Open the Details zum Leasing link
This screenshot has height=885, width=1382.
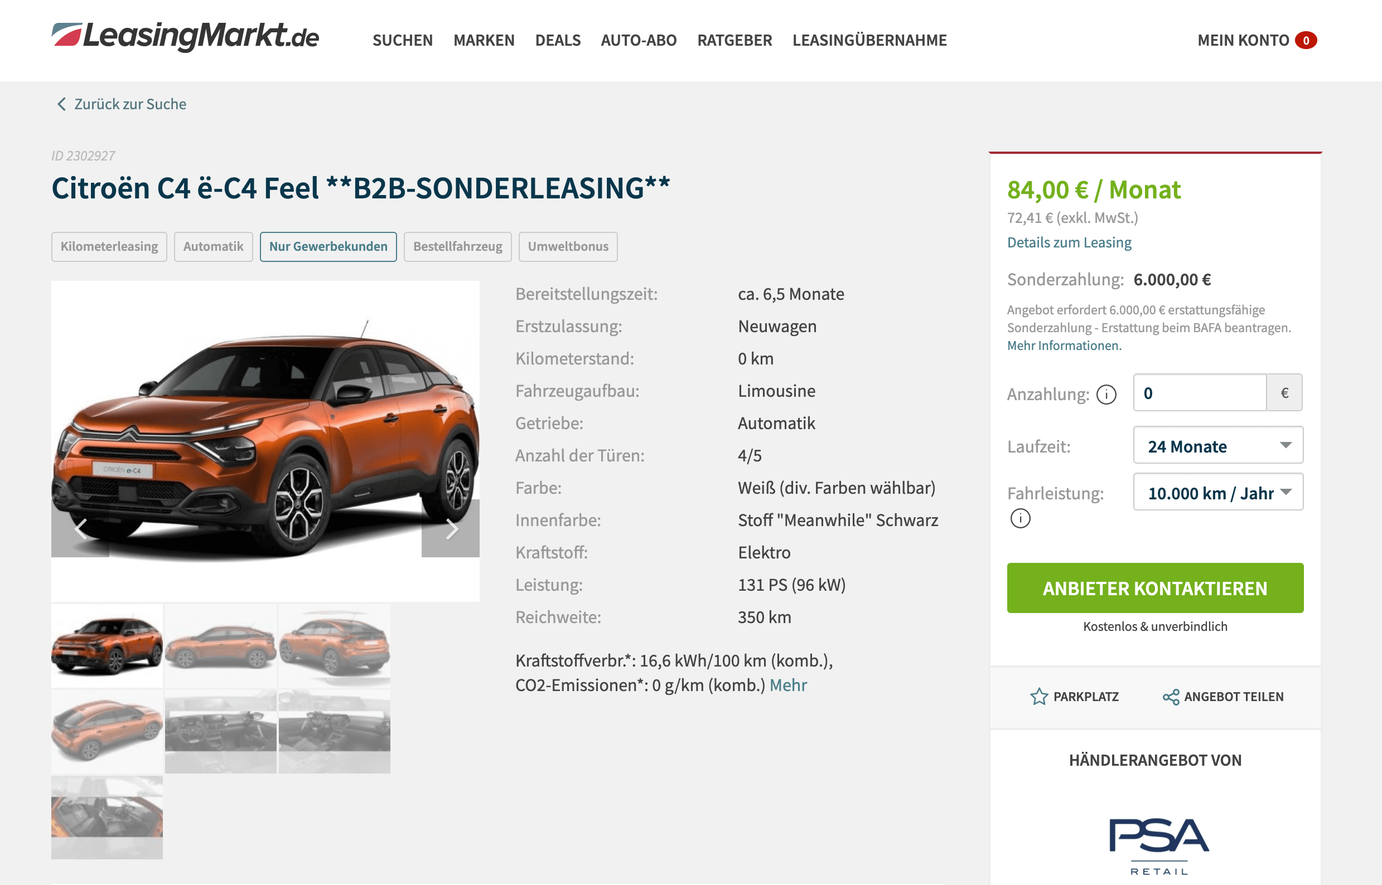(x=1069, y=242)
